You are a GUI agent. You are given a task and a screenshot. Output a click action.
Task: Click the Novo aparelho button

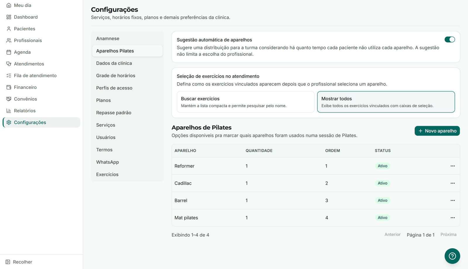(x=437, y=131)
